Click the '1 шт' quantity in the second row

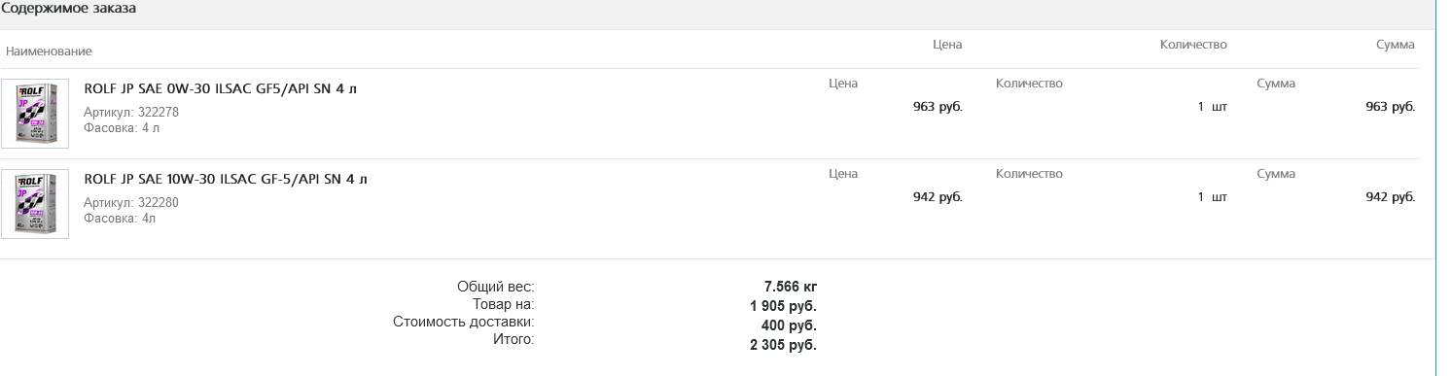[x=1213, y=197]
